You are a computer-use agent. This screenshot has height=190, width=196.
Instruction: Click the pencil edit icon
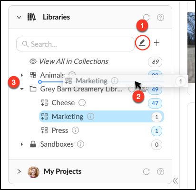(142, 43)
